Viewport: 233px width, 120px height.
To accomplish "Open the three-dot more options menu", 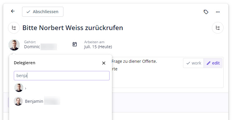I will pos(218,12).
